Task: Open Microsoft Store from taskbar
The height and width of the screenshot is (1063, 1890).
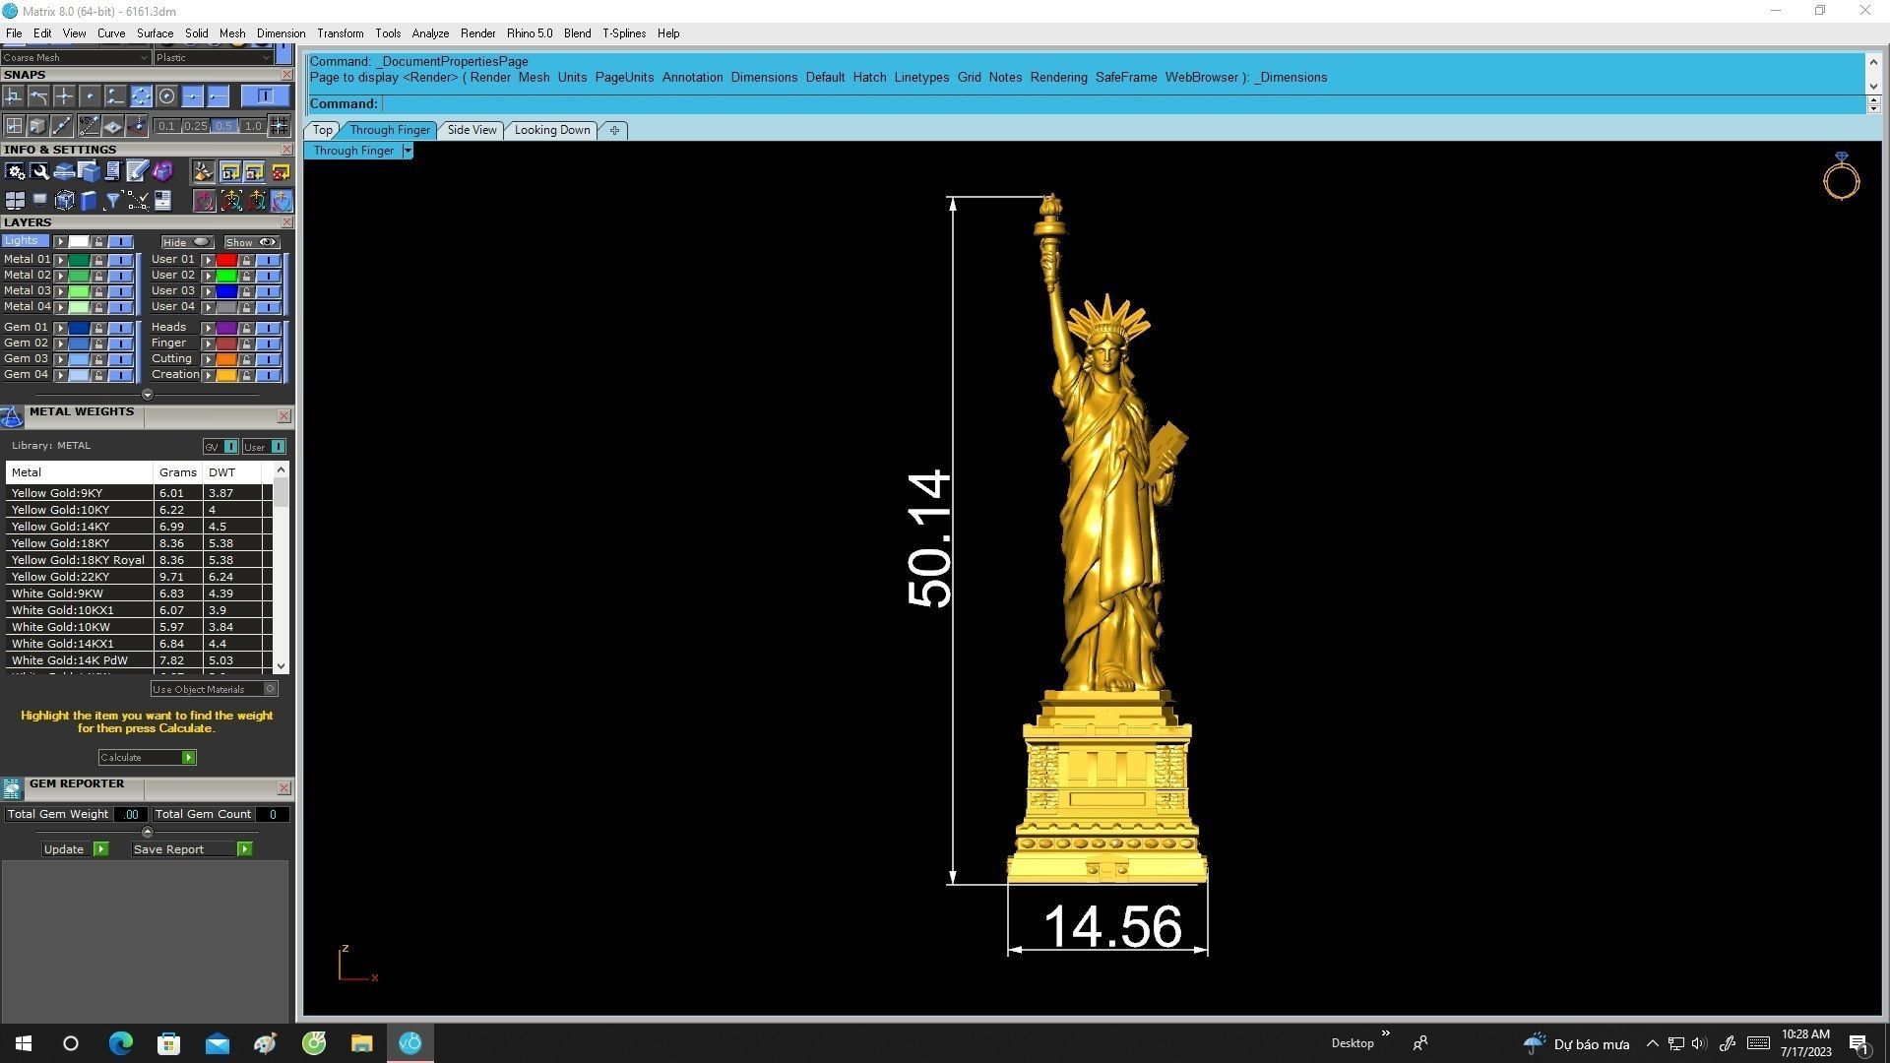Action: tap(168, 1043)
